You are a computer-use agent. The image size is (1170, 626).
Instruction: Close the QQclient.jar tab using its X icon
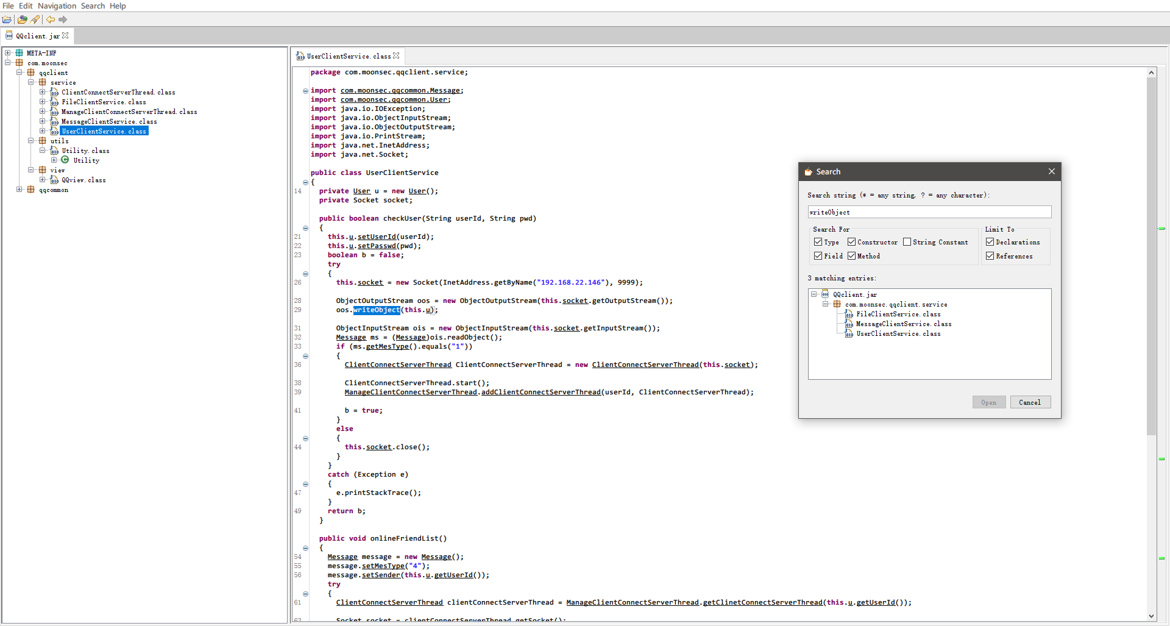pos(66,36)
